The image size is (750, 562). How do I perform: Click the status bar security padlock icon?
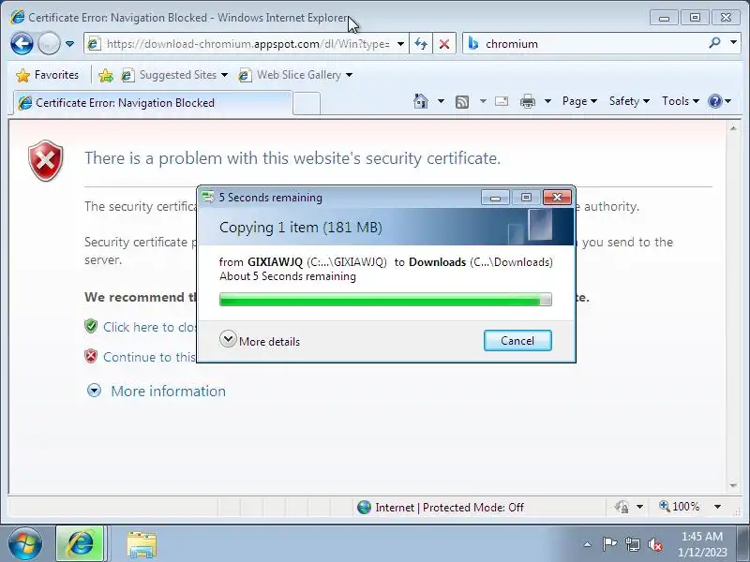[x=622, y=507]
